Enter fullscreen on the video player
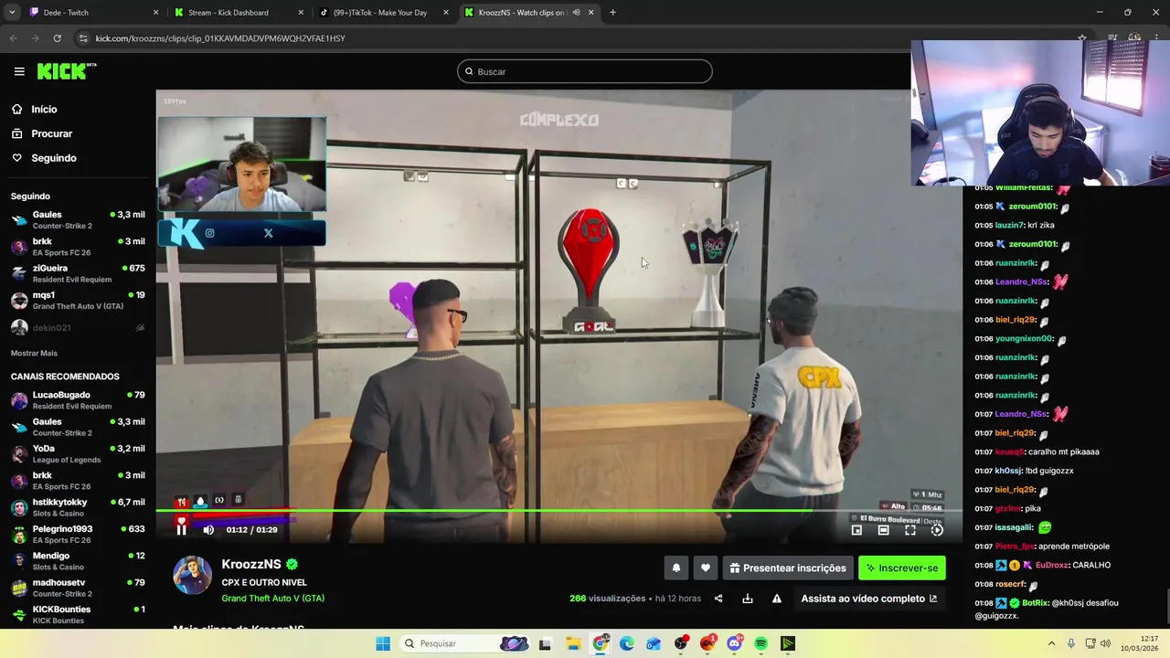This screenshot has width=1170, height=658. 910,530
